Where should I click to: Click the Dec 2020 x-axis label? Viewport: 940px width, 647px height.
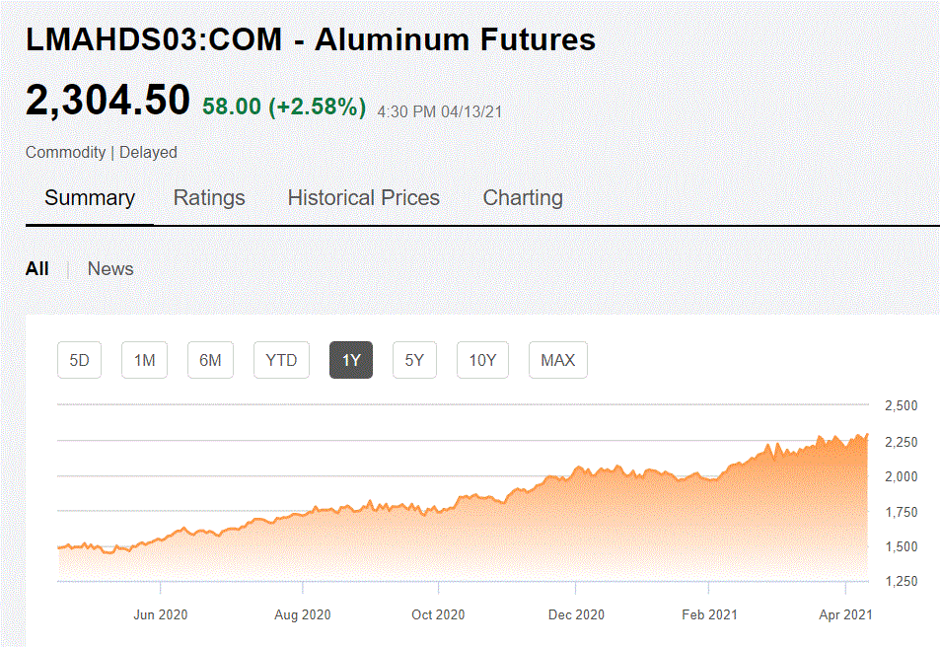576,614
